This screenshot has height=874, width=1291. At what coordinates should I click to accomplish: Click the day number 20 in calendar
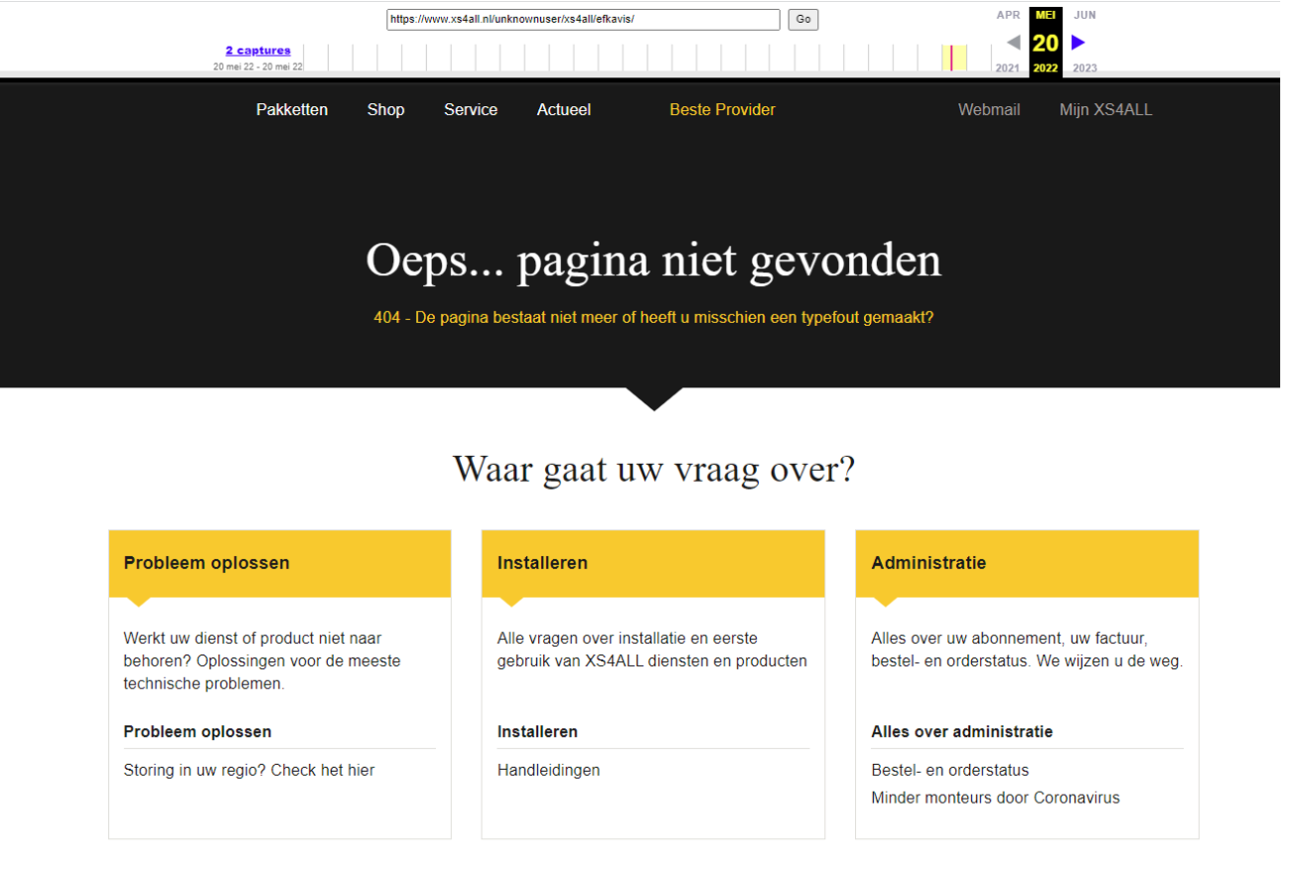tap(1046, 43)
